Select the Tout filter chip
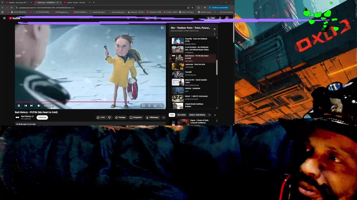 pos(172,115)
